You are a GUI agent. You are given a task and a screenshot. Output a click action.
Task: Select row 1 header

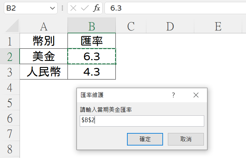(10, 41)
